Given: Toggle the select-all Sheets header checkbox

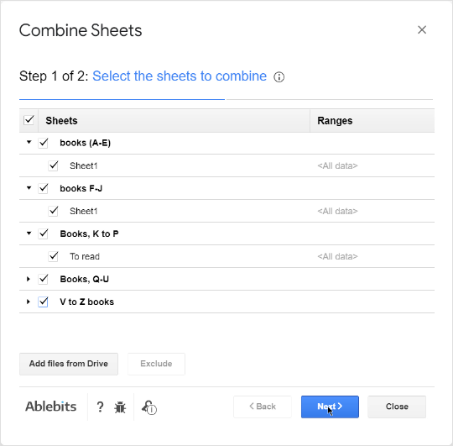Looking at the screenshot, I should tap(29, 120).
